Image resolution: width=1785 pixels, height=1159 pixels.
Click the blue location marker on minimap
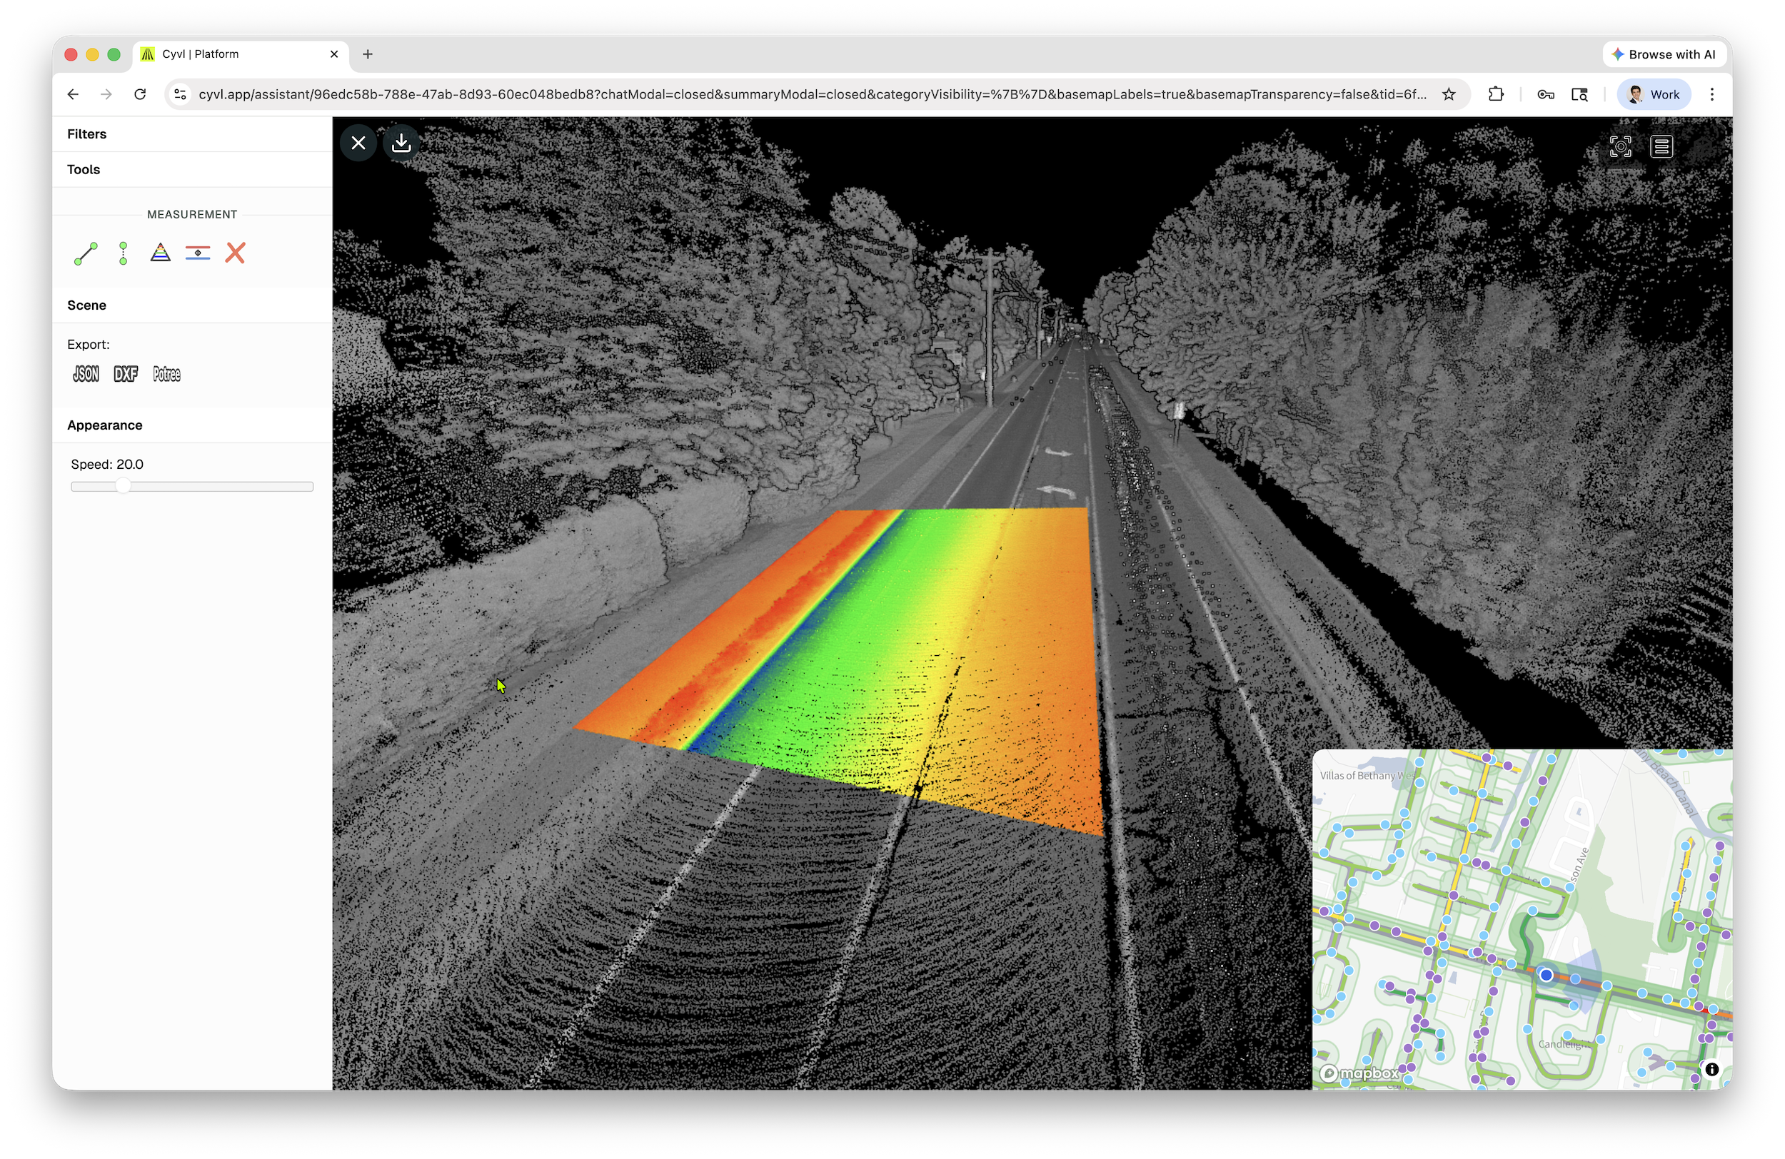pos(1546,975)
